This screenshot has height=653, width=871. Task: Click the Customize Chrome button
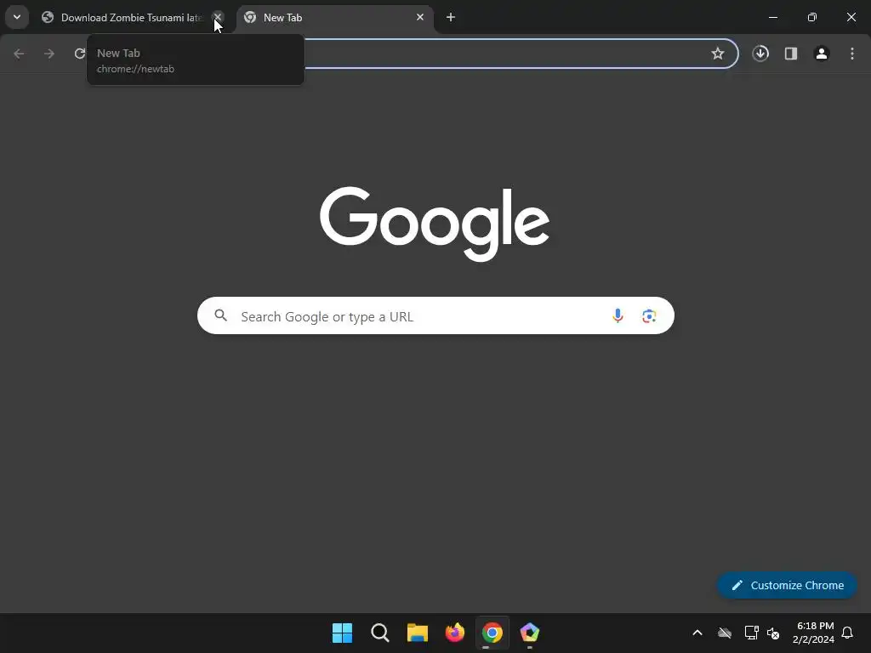click(x=787, y=585)
